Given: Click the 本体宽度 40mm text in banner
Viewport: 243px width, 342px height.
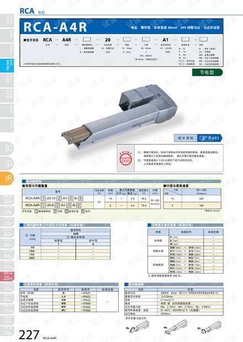Looking at the screenshot, I should click(x=165, y=28).
